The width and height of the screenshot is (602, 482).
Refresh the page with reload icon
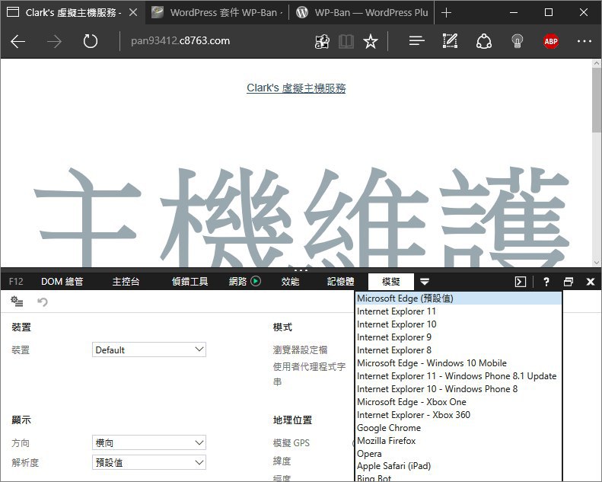91,41
